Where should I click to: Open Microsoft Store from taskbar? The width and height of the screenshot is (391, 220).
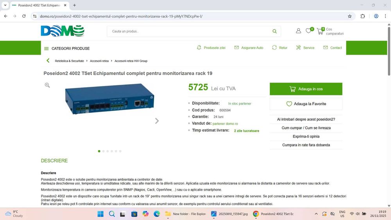[134, 214]
